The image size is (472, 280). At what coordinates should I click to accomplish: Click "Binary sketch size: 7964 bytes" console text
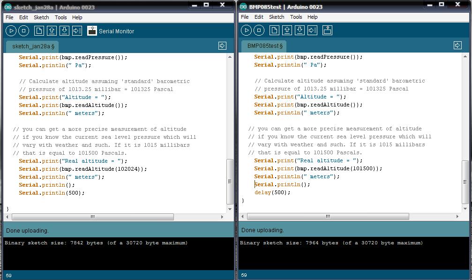(x=331, y=242)
